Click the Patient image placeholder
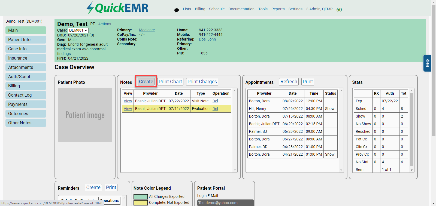The width and height of the screenshot is (436, 206). pyautogui.click(x=85, y=115)
